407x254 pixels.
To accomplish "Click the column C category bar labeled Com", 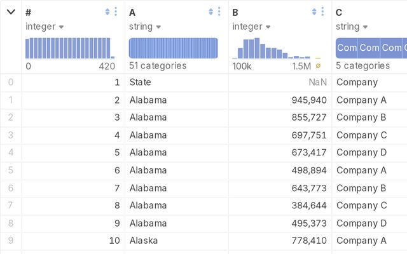I will pos(347,48).
